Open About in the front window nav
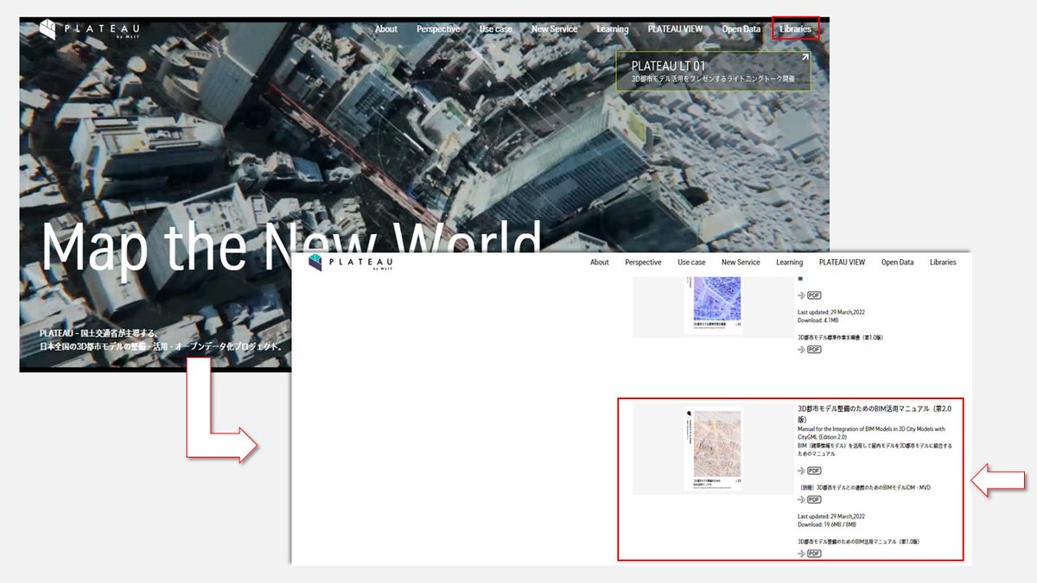 [x=600, y=263]
